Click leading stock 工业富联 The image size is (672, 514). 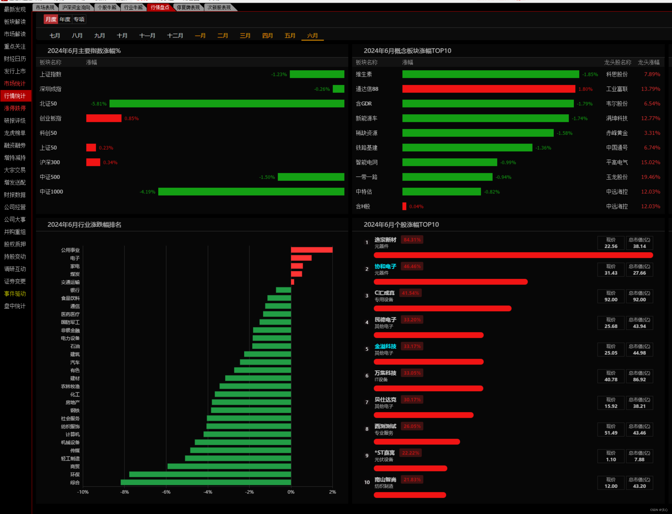click(617, 89)
